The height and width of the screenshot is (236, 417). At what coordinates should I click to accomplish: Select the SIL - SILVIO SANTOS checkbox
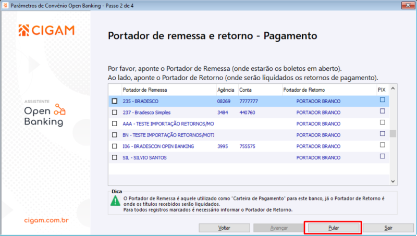pos(115,158)
